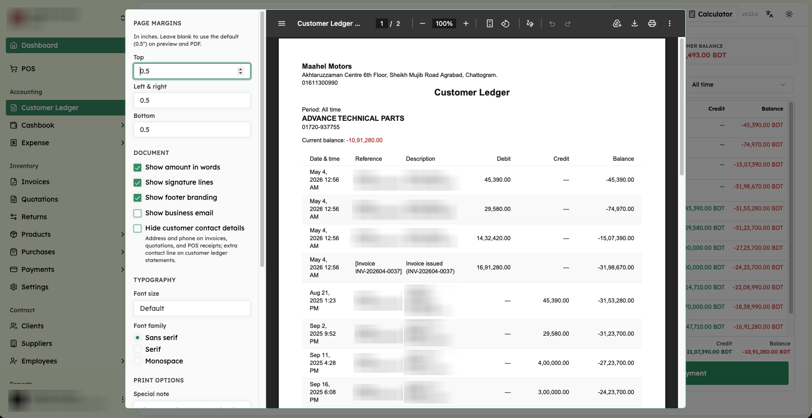Enable Show business email checkbox
This screenshot has height=418, width=812.
(137, 213)
